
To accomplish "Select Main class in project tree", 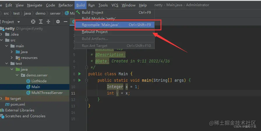I will pos(35,87).
